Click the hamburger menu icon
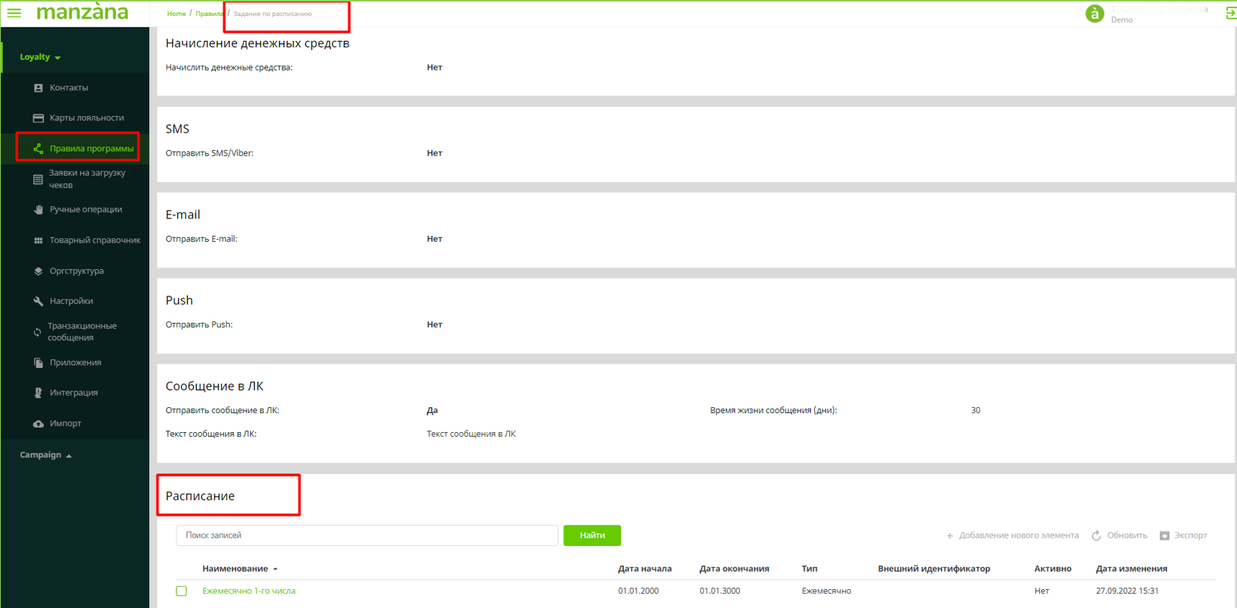 (14, 13)
